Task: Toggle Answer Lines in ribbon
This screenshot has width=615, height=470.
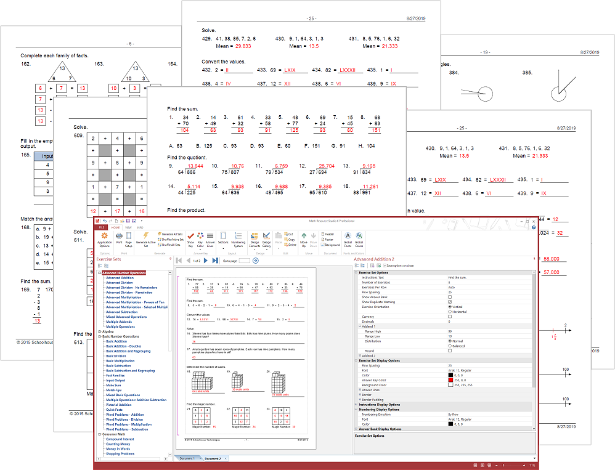Action: point(210,239)
